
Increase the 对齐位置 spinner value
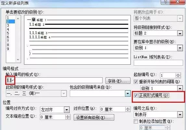128,108
